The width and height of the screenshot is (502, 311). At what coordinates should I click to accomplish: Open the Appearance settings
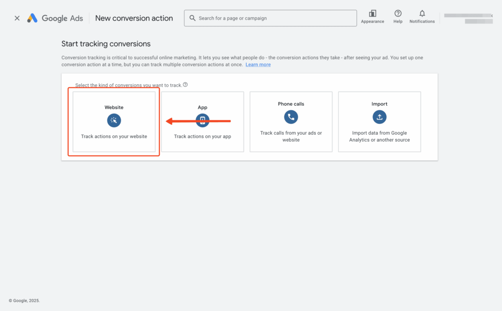tap(372, 16)
